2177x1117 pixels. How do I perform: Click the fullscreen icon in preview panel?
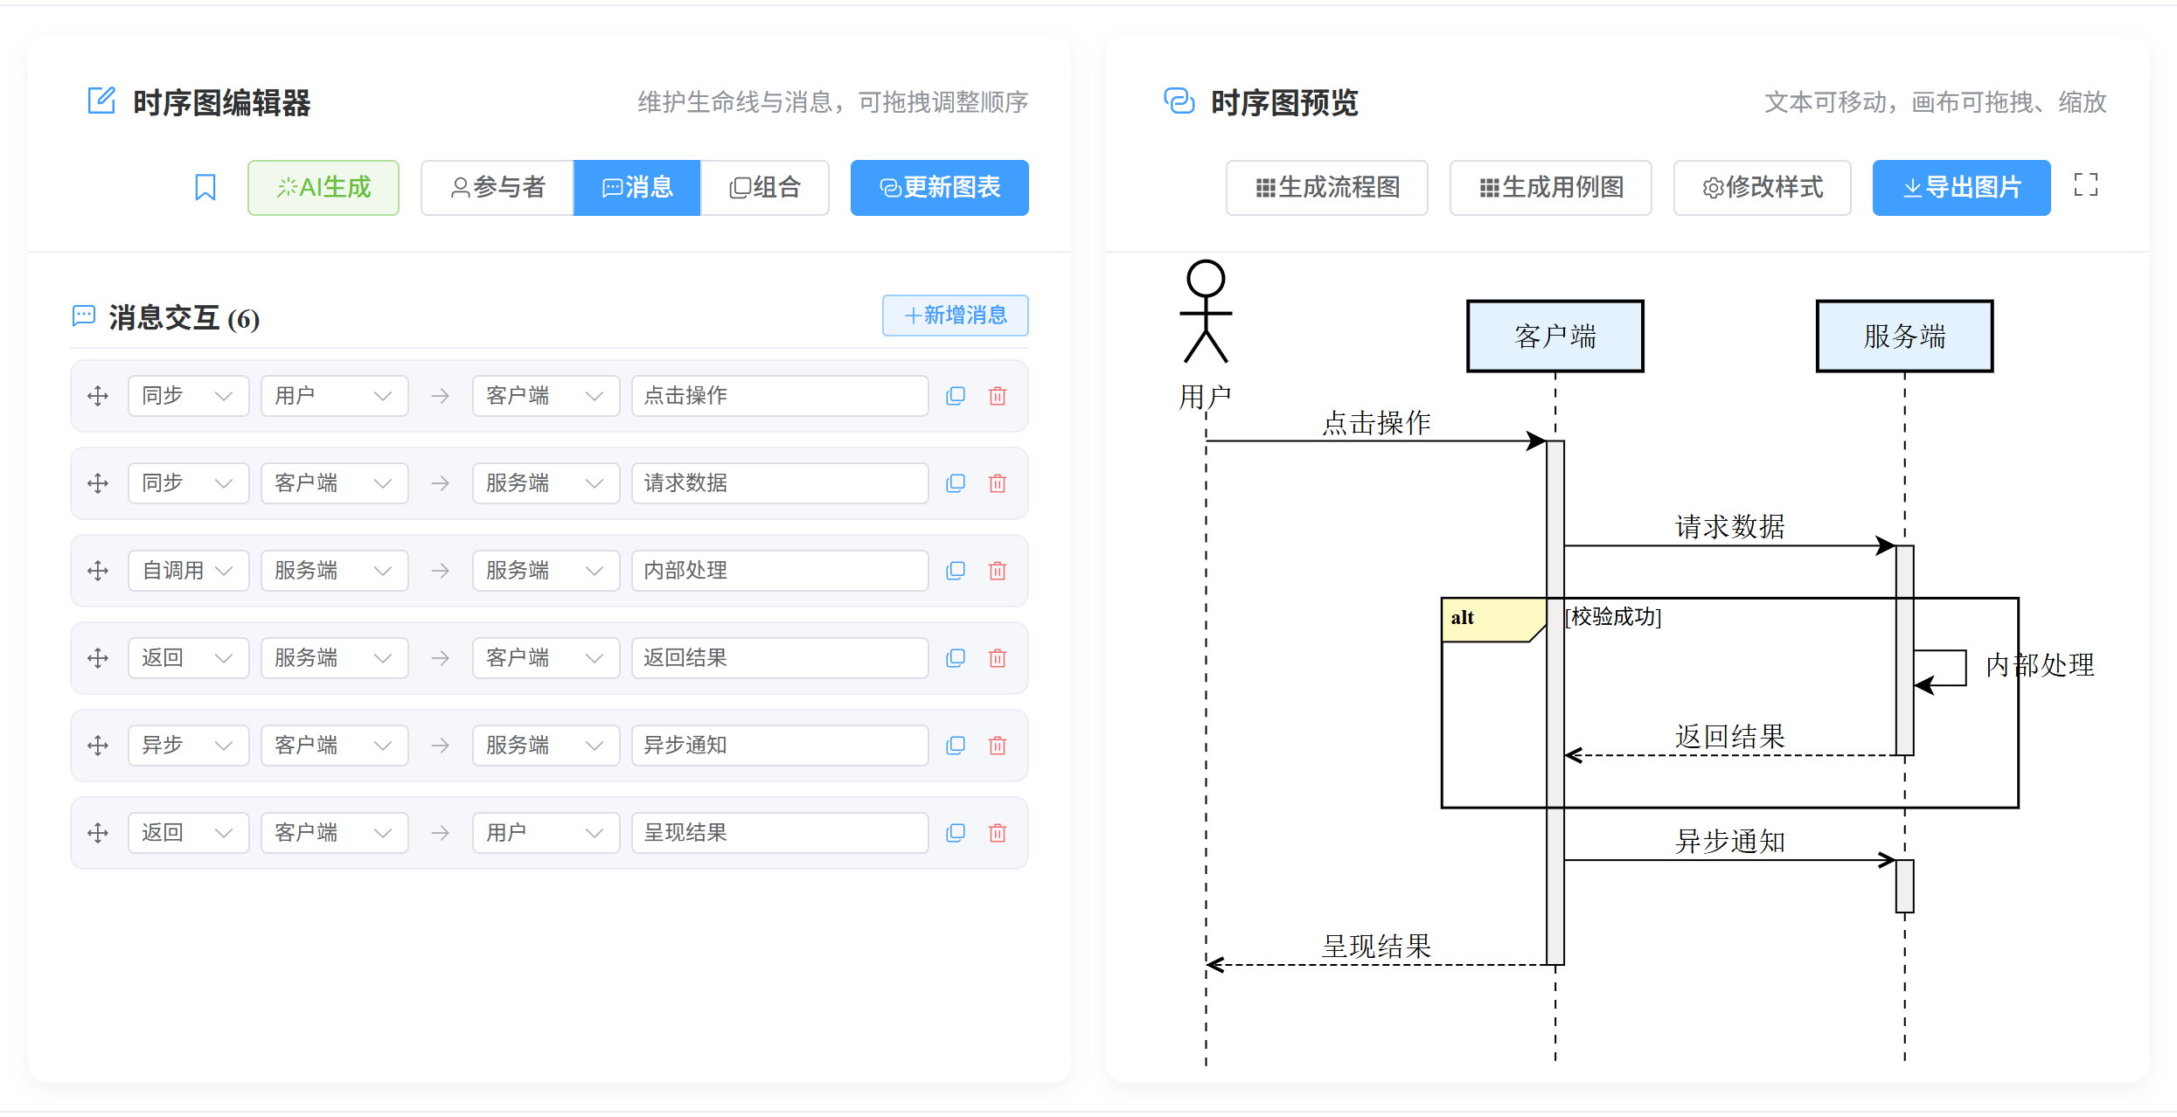tap(2085, 184)
